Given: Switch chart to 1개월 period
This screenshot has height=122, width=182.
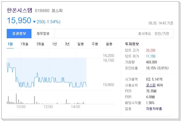Looking at the screenshot, I should 24,44.
